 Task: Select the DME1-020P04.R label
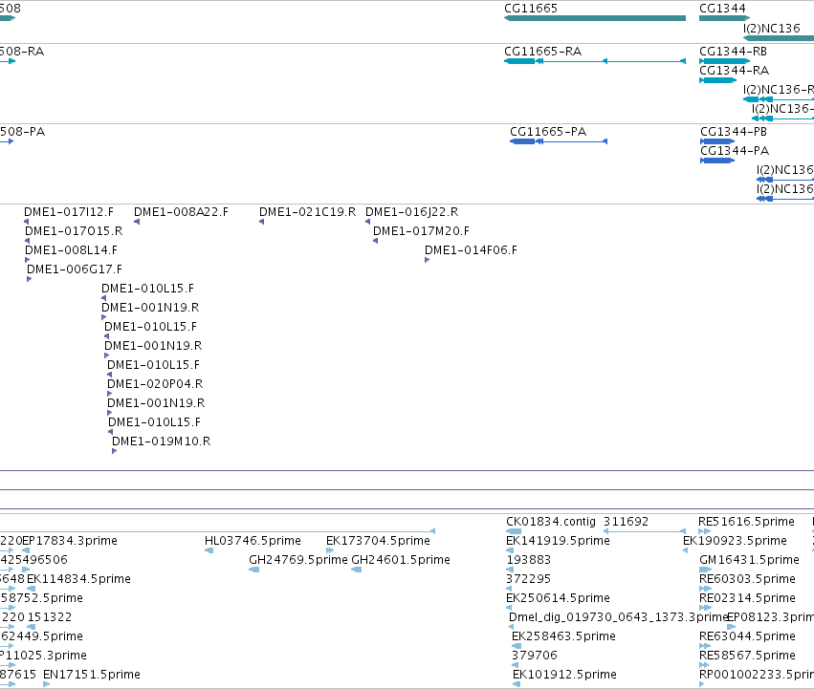pos(155,384)
